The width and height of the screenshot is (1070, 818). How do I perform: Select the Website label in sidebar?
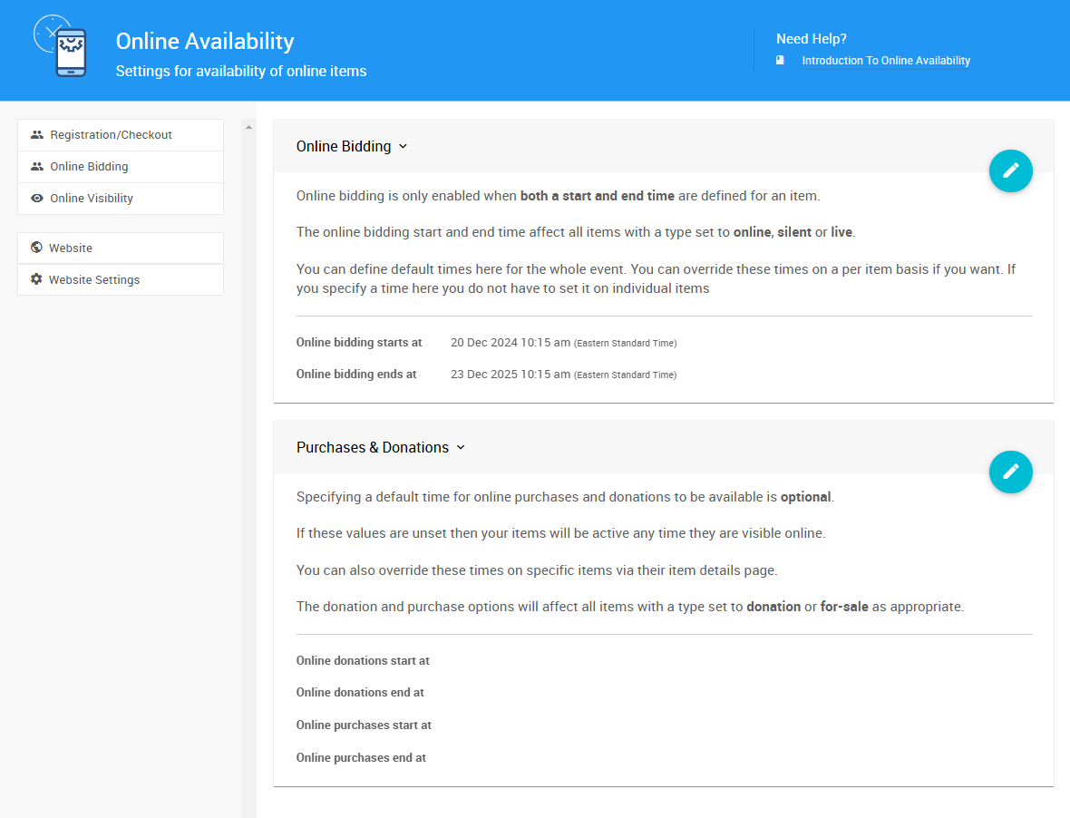[x=71, y=248]
